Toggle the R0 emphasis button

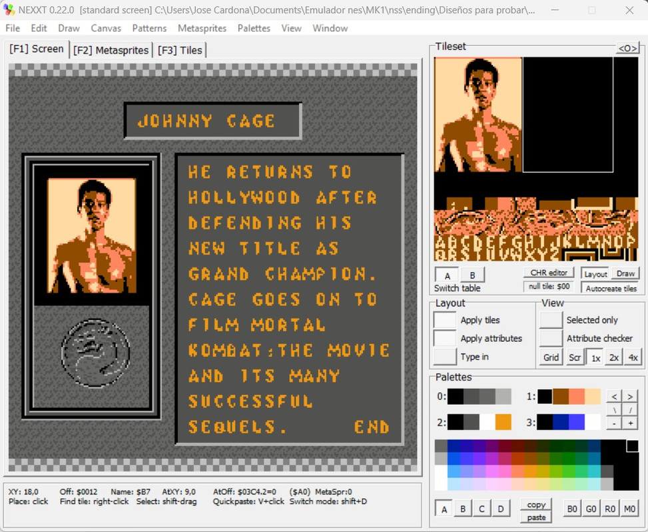point(610,509)
